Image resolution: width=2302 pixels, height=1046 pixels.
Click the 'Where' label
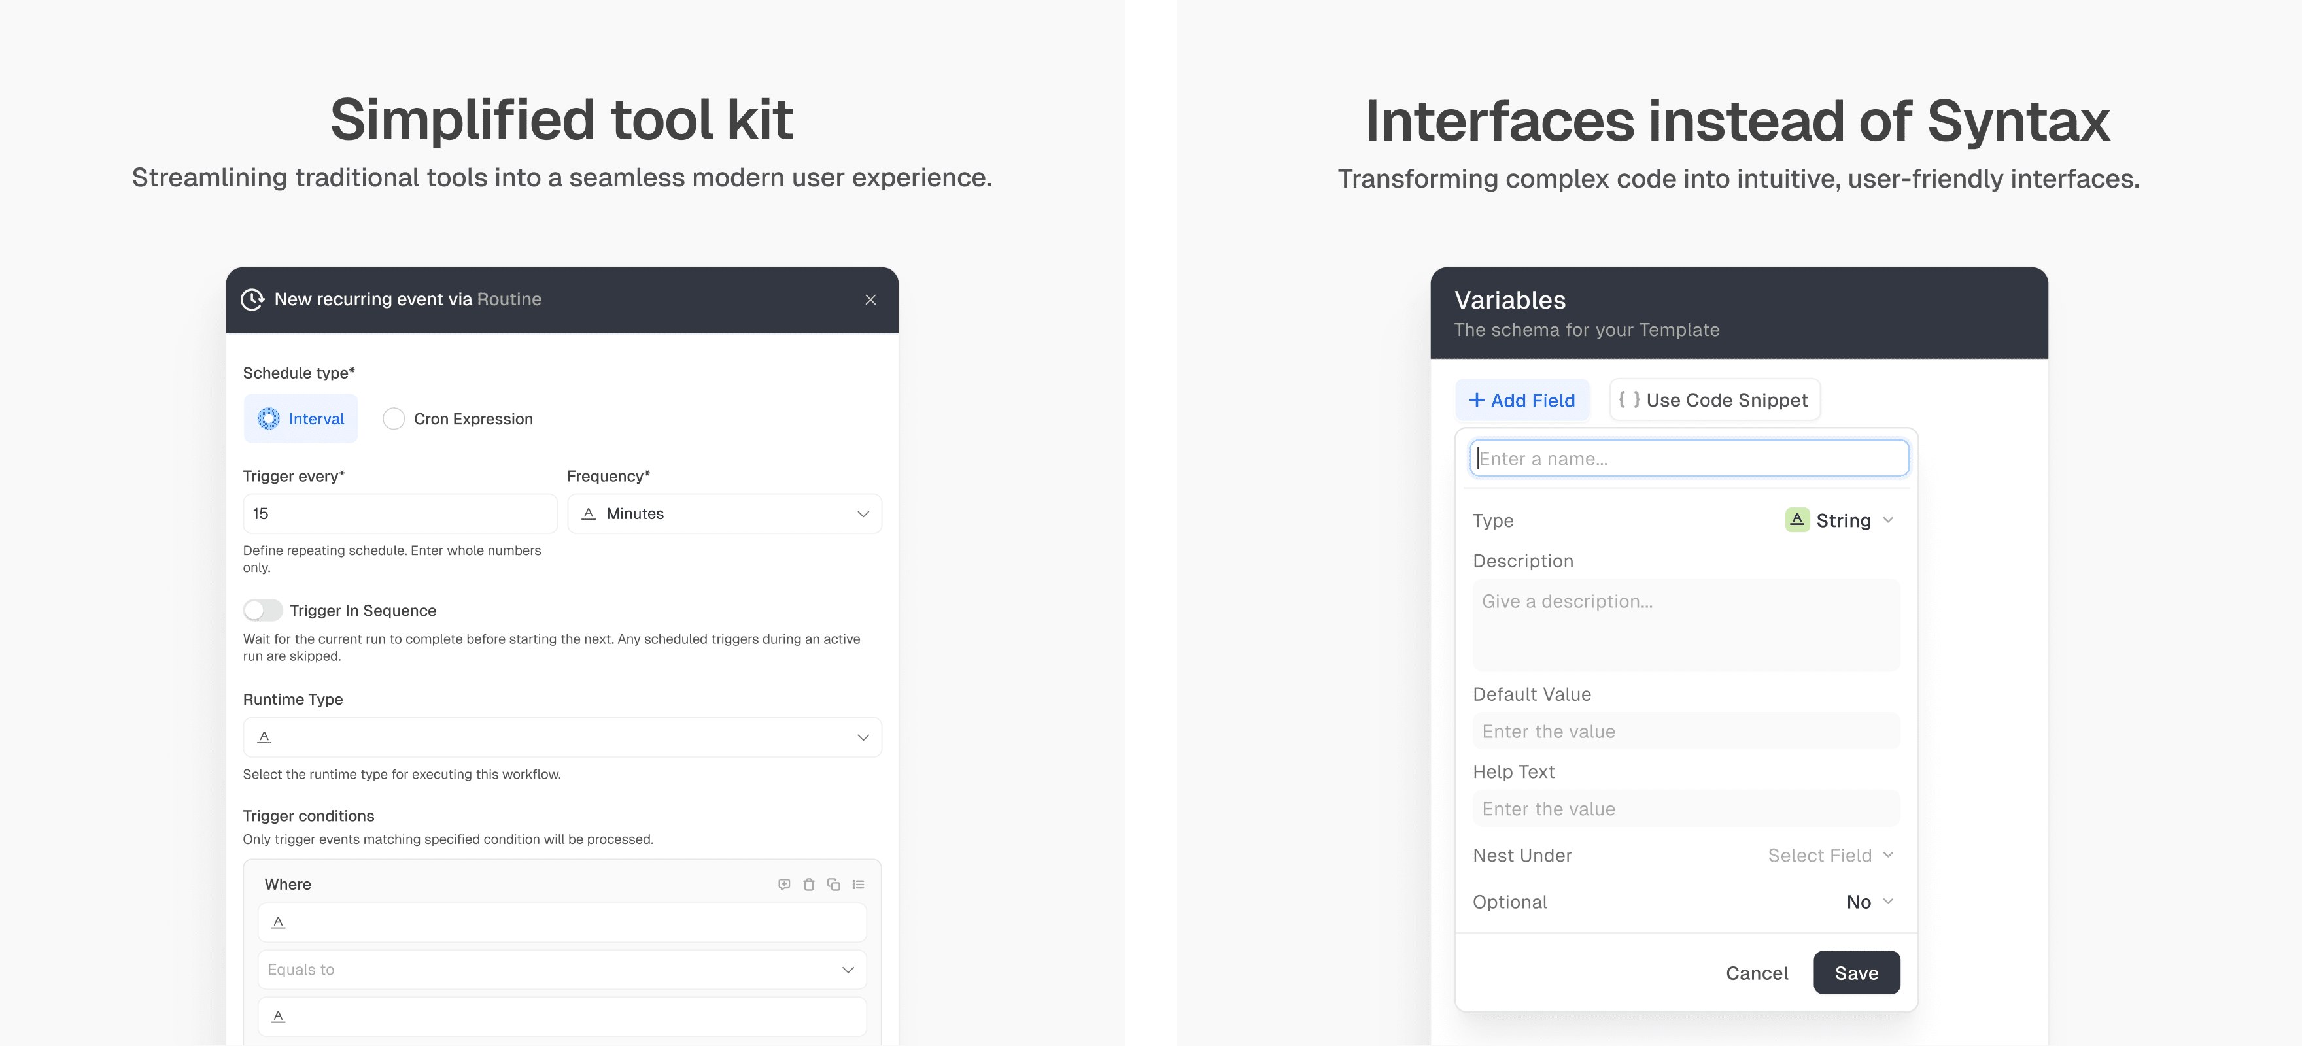coord(288,885)
